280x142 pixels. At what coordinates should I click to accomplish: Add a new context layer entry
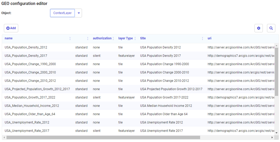(11, 28)
